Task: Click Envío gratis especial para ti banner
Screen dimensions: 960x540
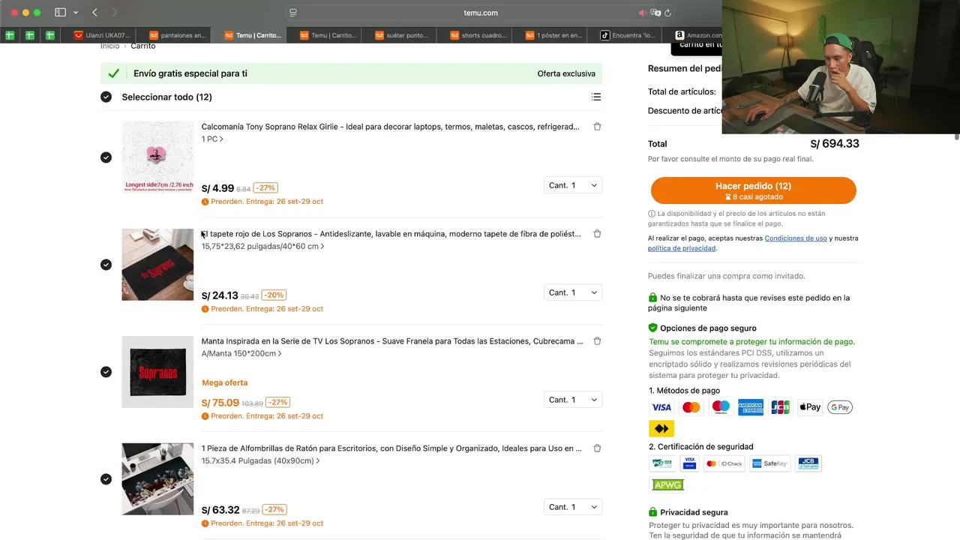Action: tap(351, 73)
